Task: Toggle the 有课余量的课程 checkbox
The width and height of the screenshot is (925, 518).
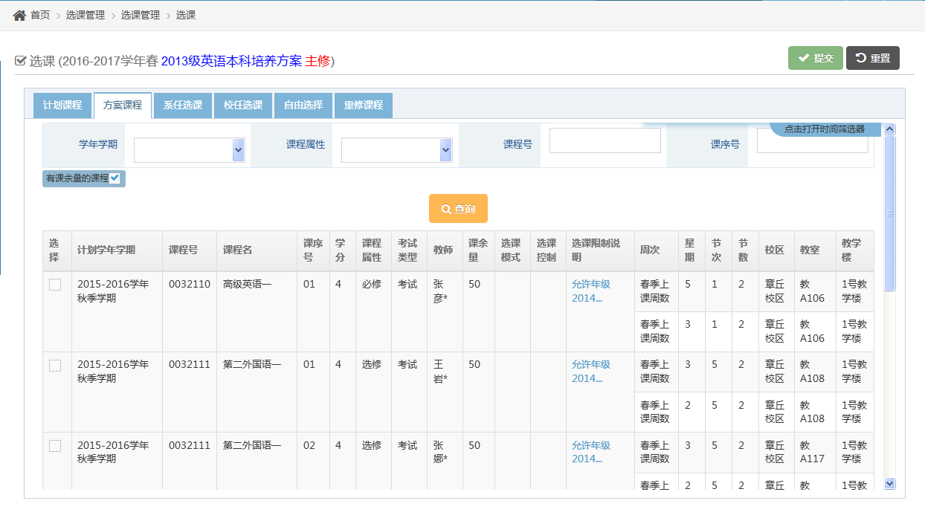Action: pyautogui.click(x=115, y=178)
